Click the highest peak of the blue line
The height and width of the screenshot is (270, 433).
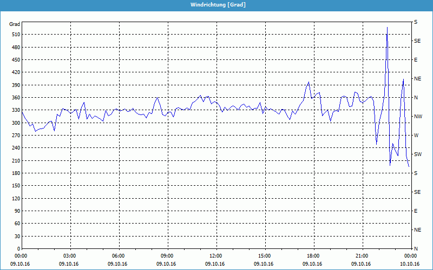coord(387,28)
